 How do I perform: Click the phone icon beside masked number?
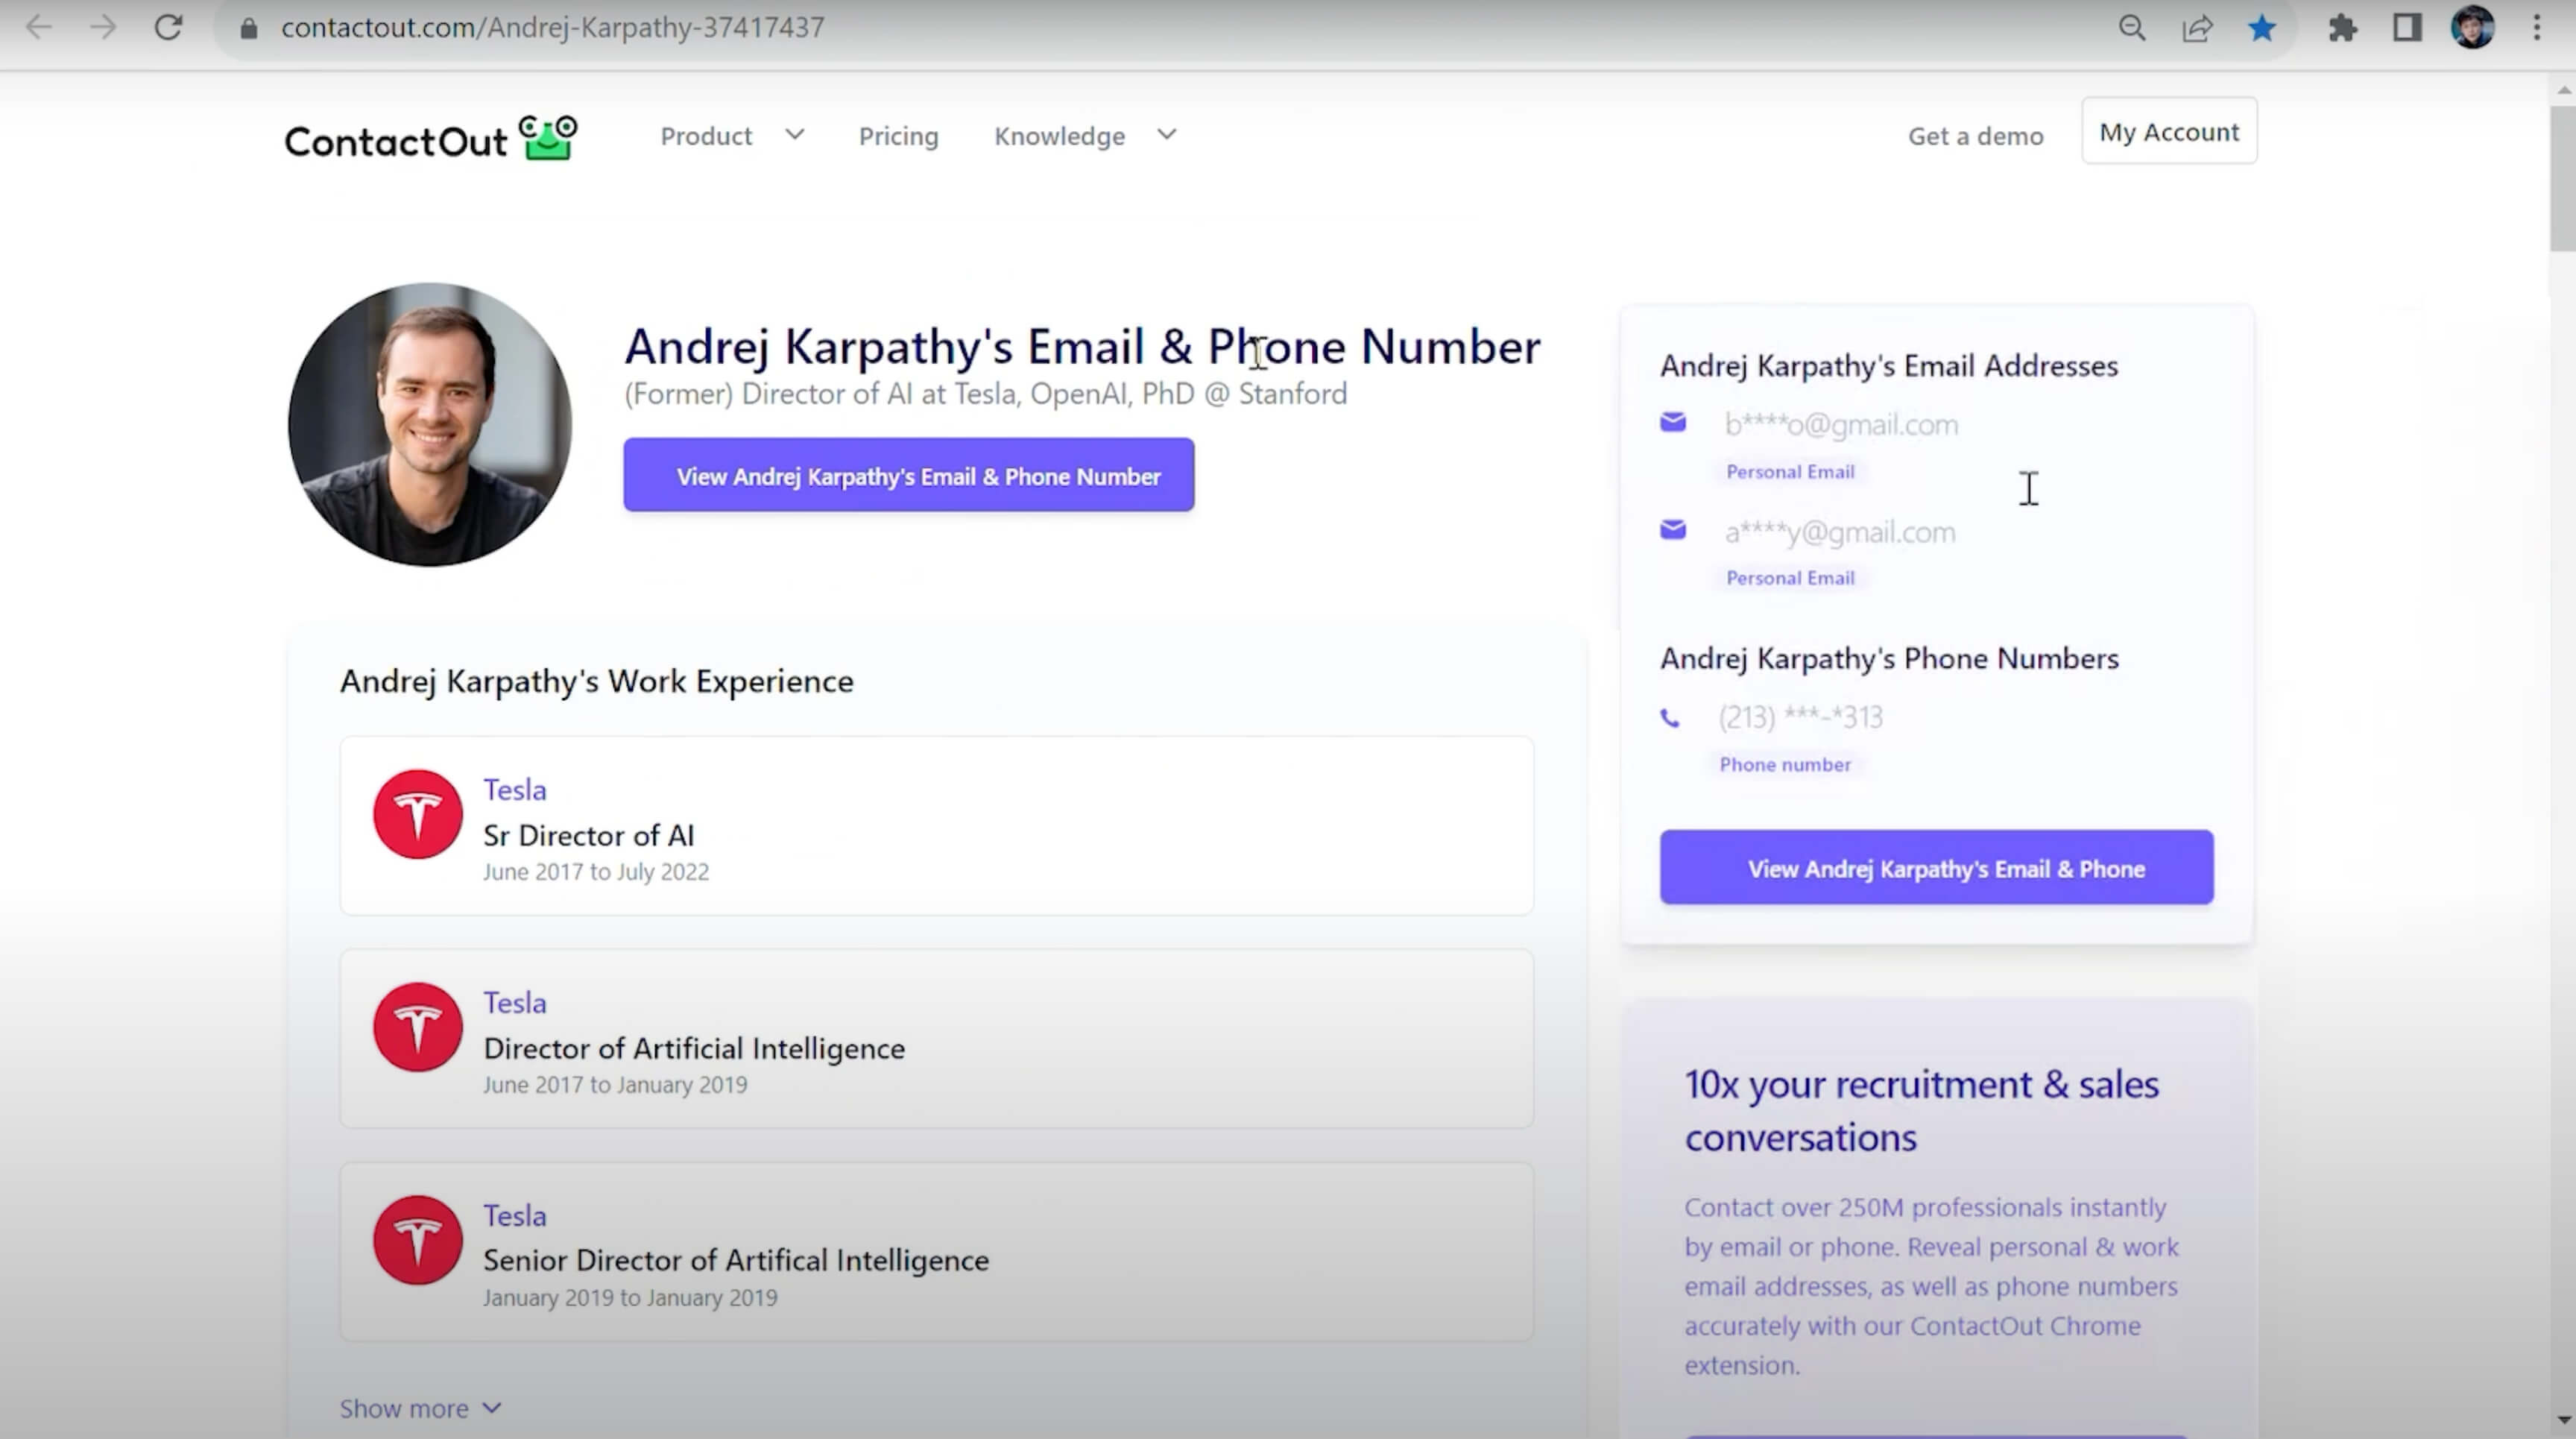point(1670,718)
